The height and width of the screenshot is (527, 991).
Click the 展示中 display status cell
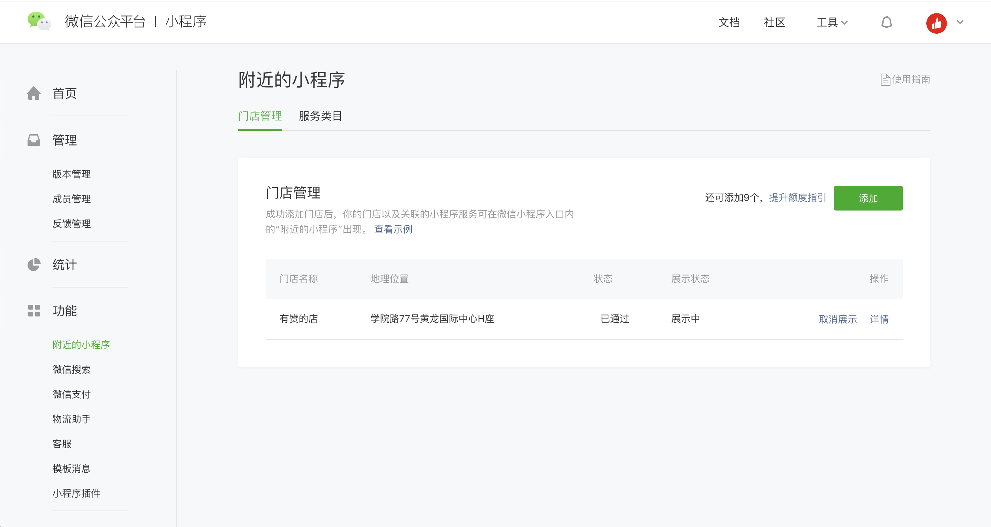point(686,319)
